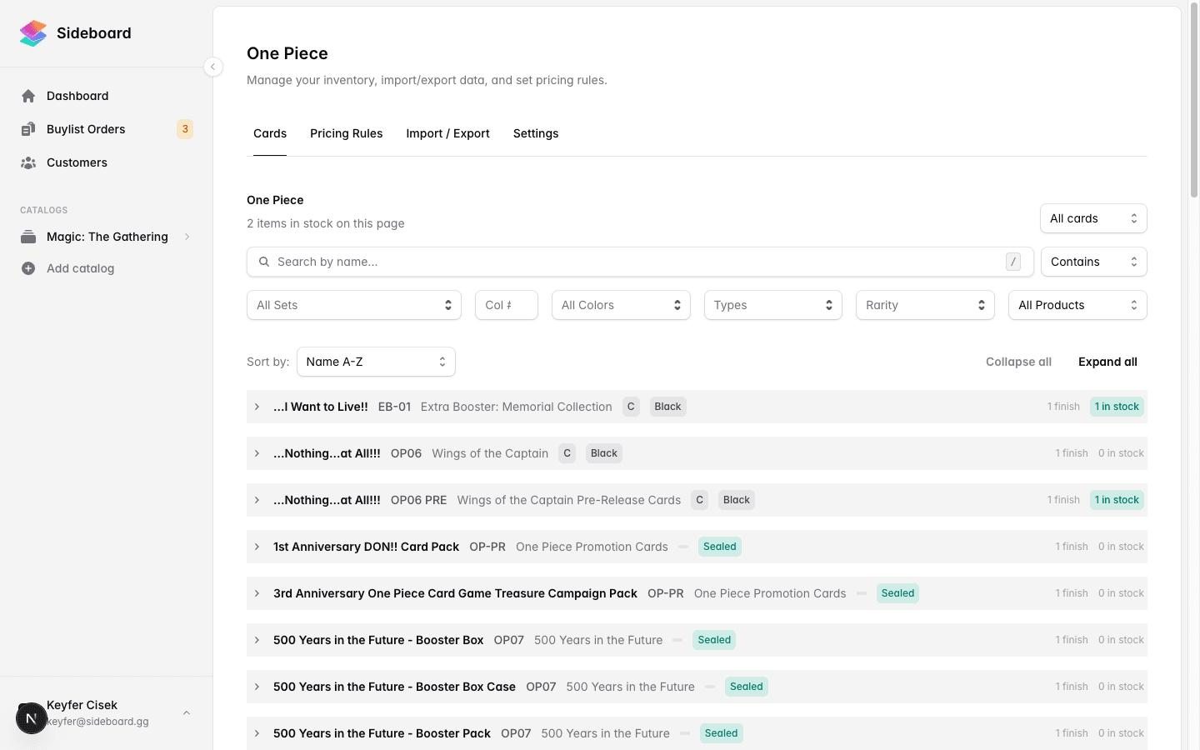Click Wings of the Captain Pre-Release Cards text
The height and width of the screenshot is (750, 1200).
tap(569, 500)
